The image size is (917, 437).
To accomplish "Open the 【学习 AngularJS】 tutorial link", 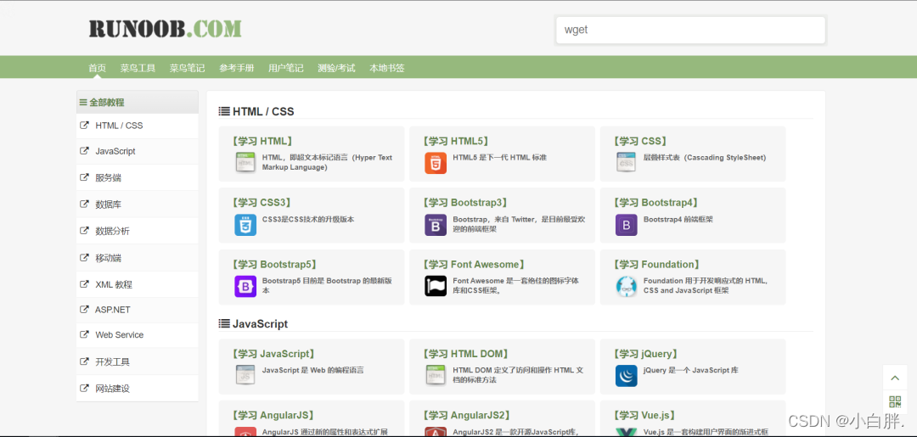I will click(x=273, y=415).
